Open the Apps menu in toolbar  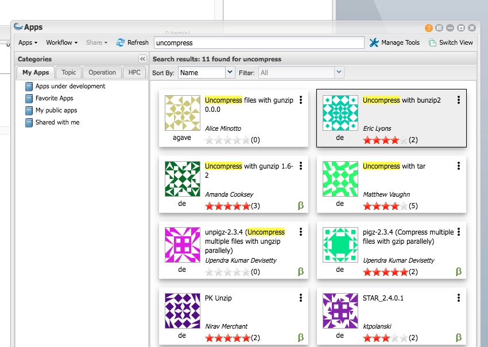[x=28, y=42]
